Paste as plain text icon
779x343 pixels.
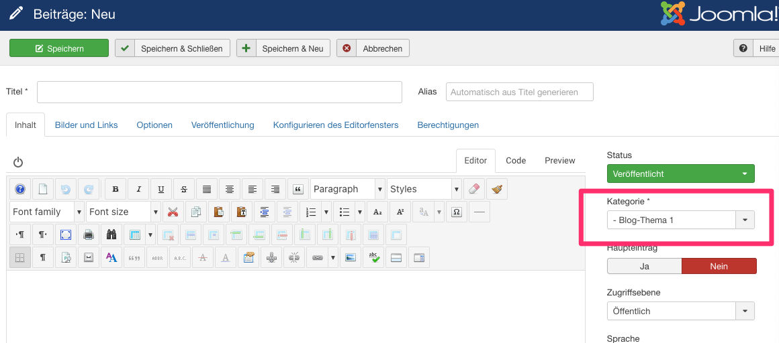[x=242, y=212]
